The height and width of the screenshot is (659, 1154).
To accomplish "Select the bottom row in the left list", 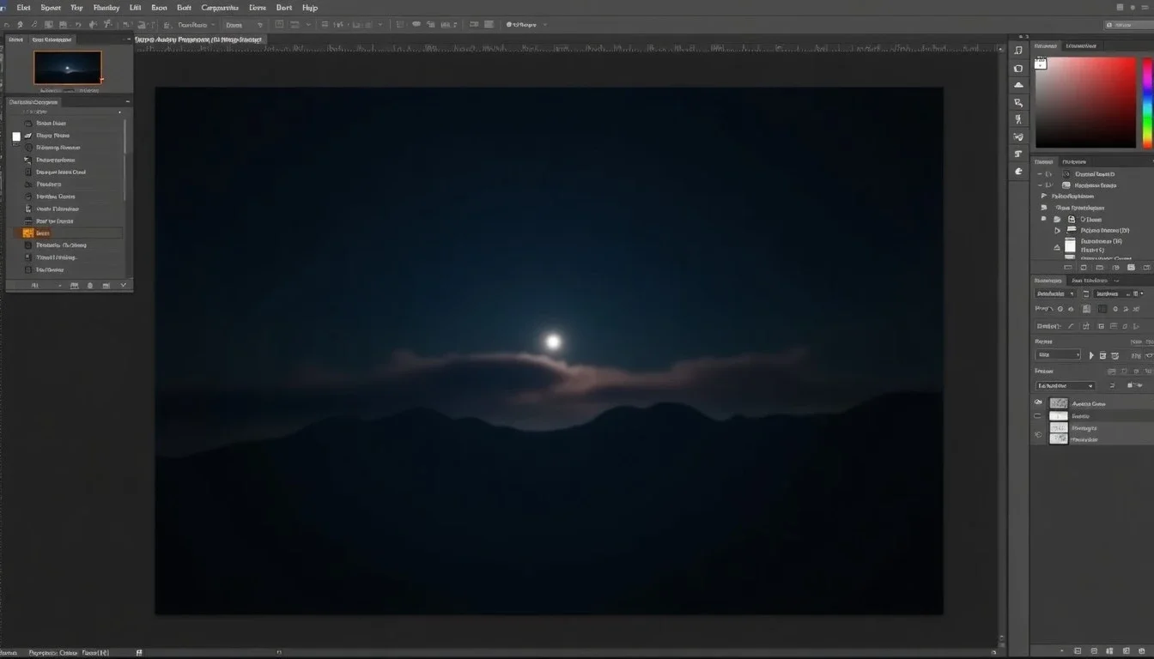I will click(69, 269).
